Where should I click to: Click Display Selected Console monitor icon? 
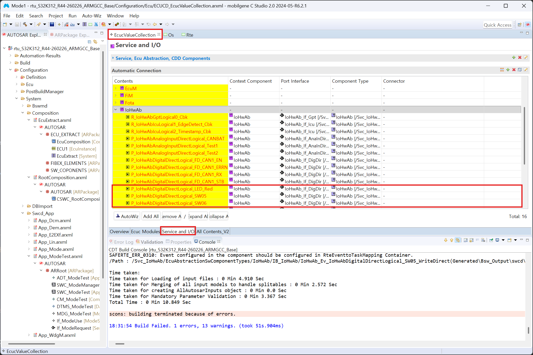click(x=497, y=240)
